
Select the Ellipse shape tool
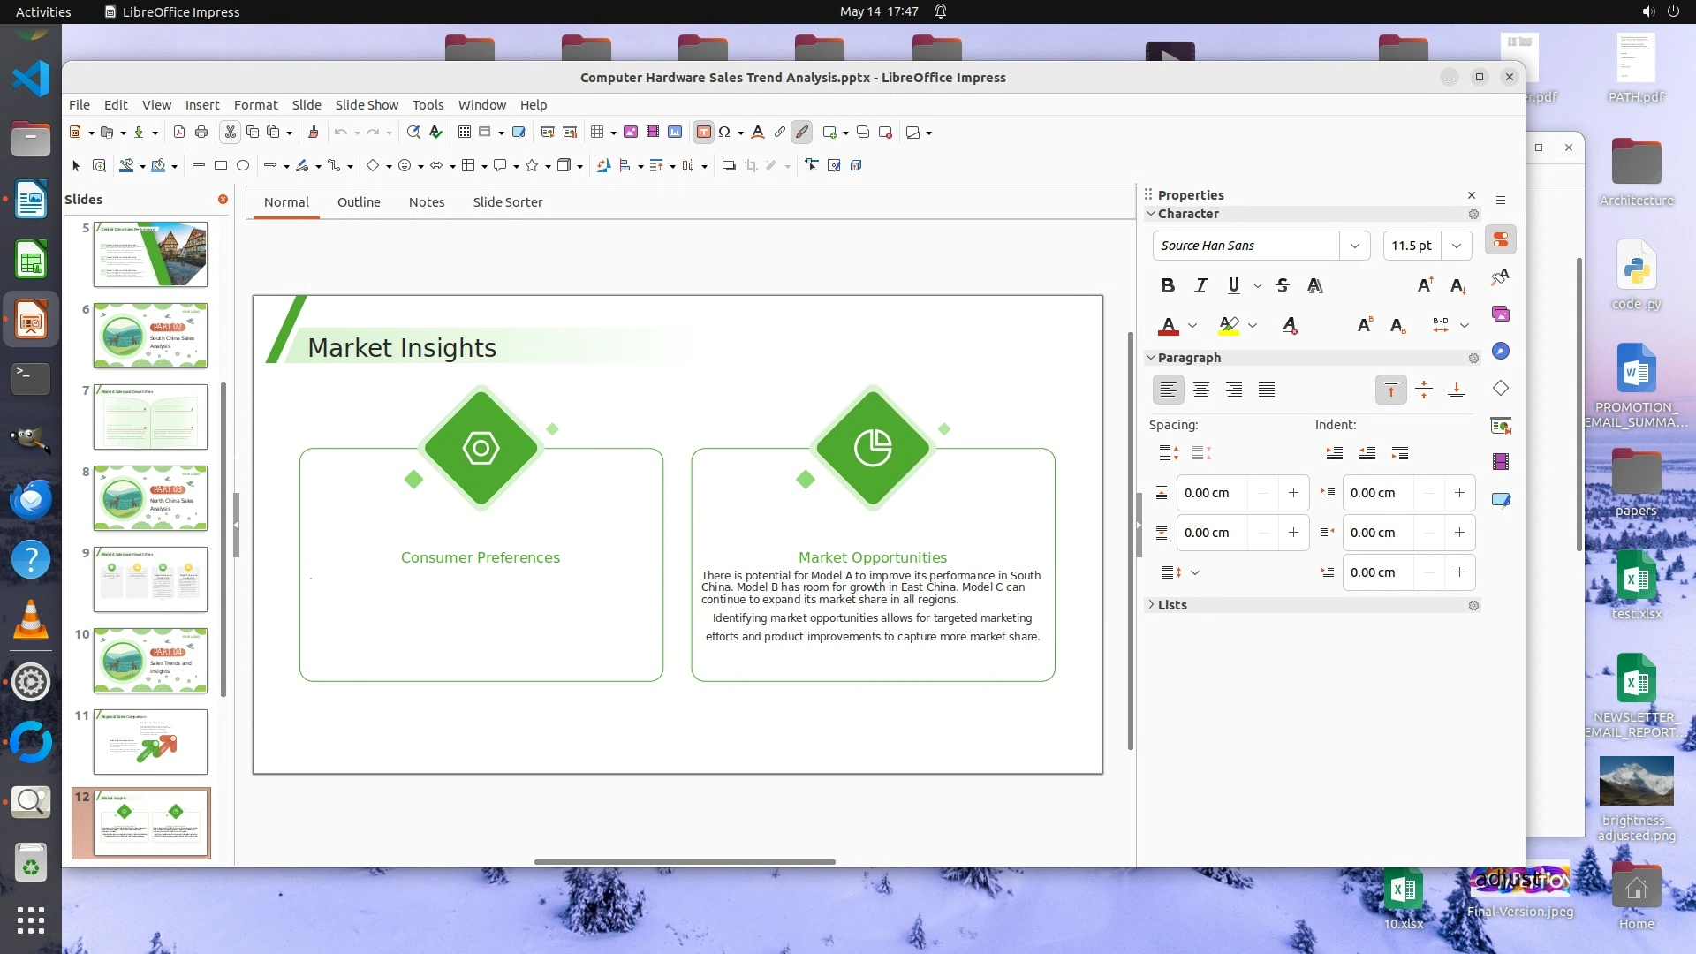click(243, 165)
